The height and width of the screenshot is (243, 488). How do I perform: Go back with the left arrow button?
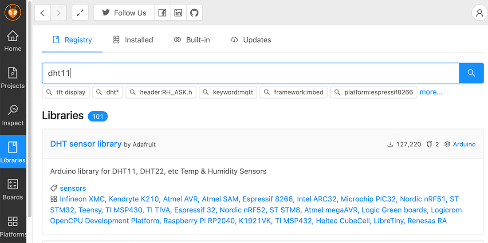[x=42, y=13]
